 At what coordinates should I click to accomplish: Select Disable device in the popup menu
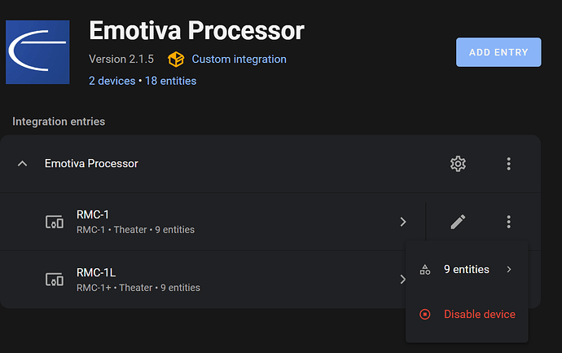tap(479, 314)
